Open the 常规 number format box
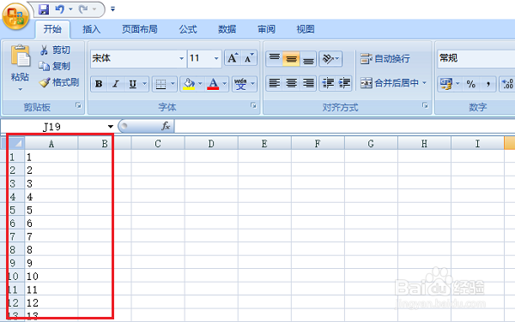Viewport: 515px width, 322px height. click(x=476, y=58)
